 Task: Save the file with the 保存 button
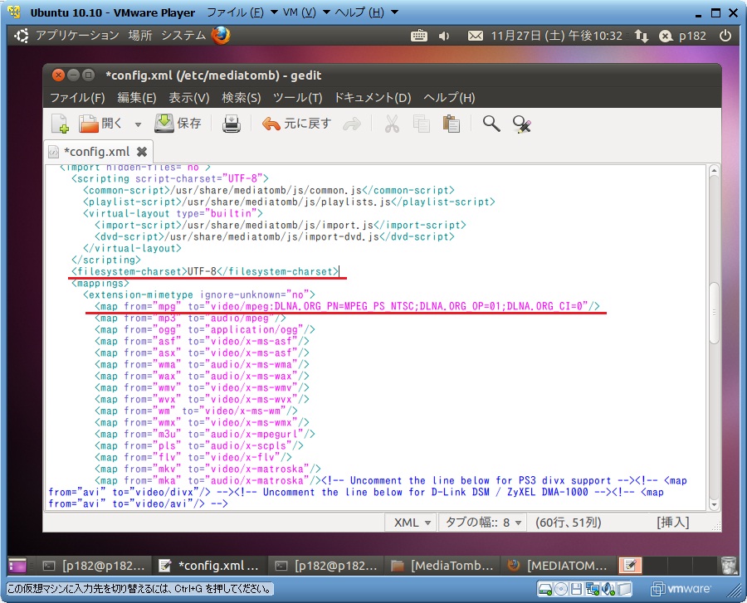[178, 124]
